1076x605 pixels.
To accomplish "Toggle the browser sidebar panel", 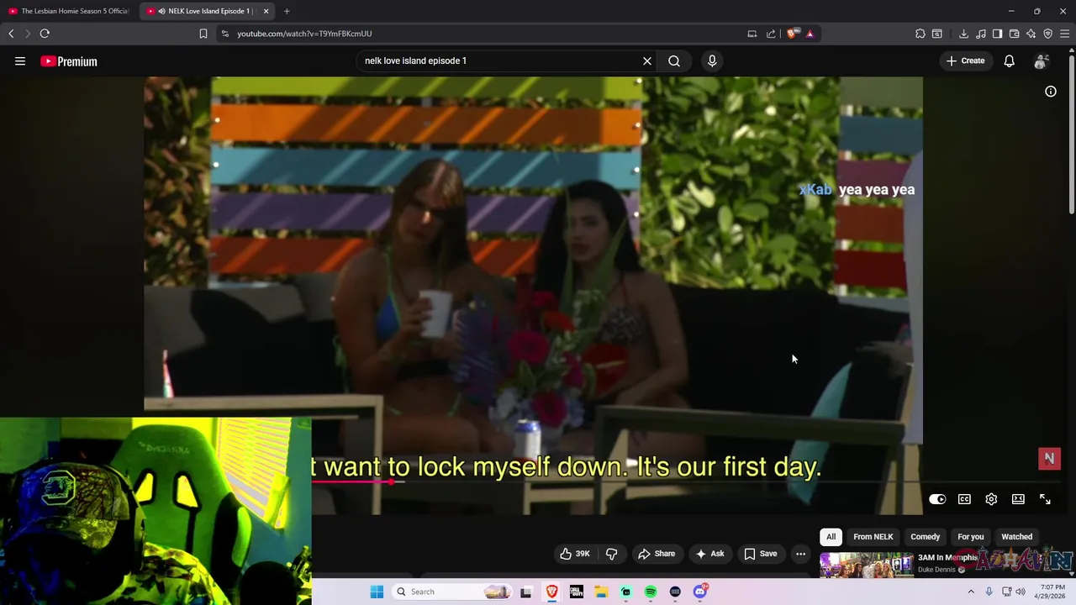I will coord(997,34).
